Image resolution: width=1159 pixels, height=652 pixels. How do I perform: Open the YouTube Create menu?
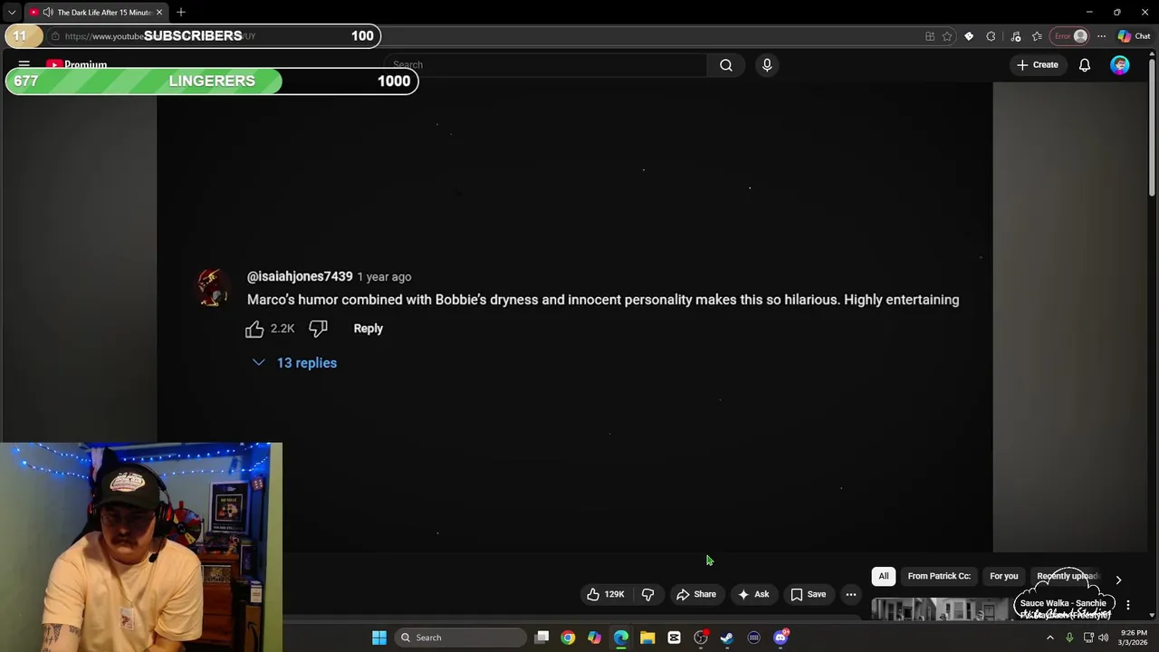(1038, 65)
